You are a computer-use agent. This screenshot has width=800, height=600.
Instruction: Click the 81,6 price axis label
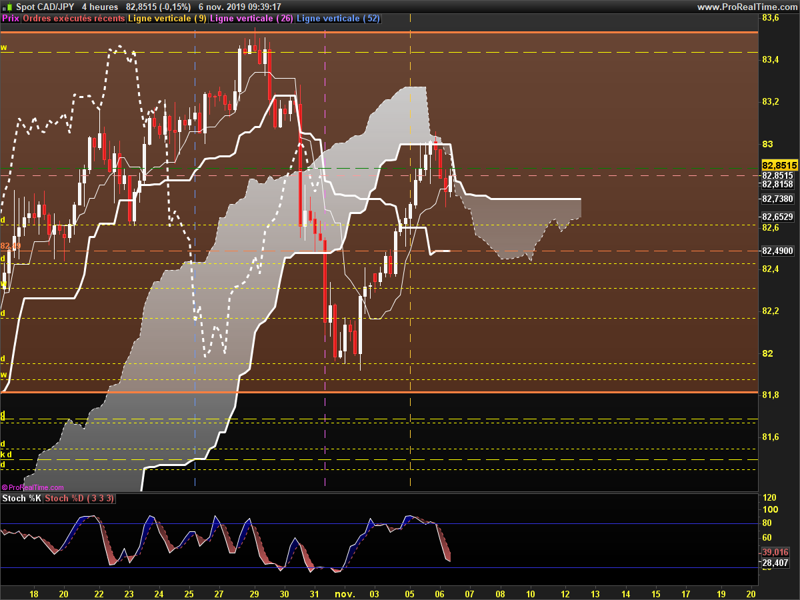pos(770,437)
